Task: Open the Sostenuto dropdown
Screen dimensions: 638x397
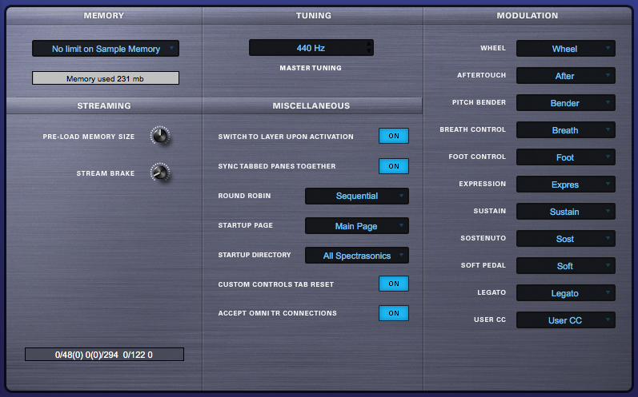Action: tap(566, 239)
